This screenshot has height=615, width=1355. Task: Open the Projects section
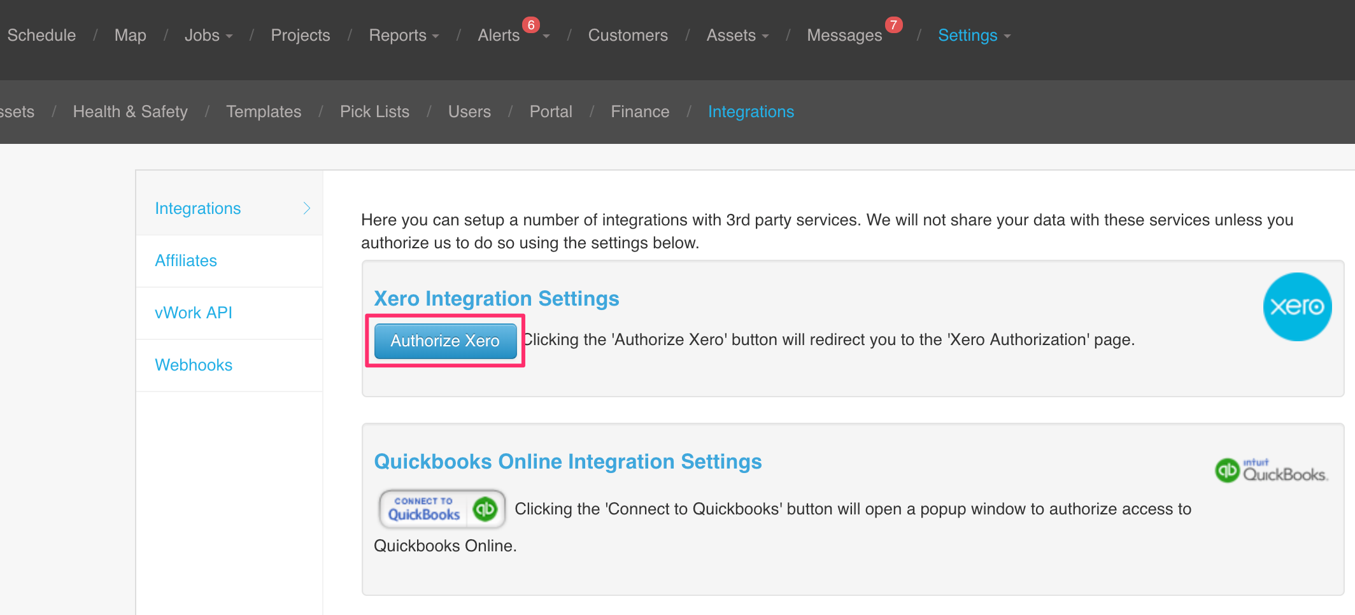tap(301, 36)
